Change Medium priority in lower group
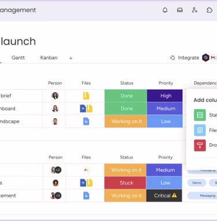Screen dimensions: 217x221 [164, 170]
